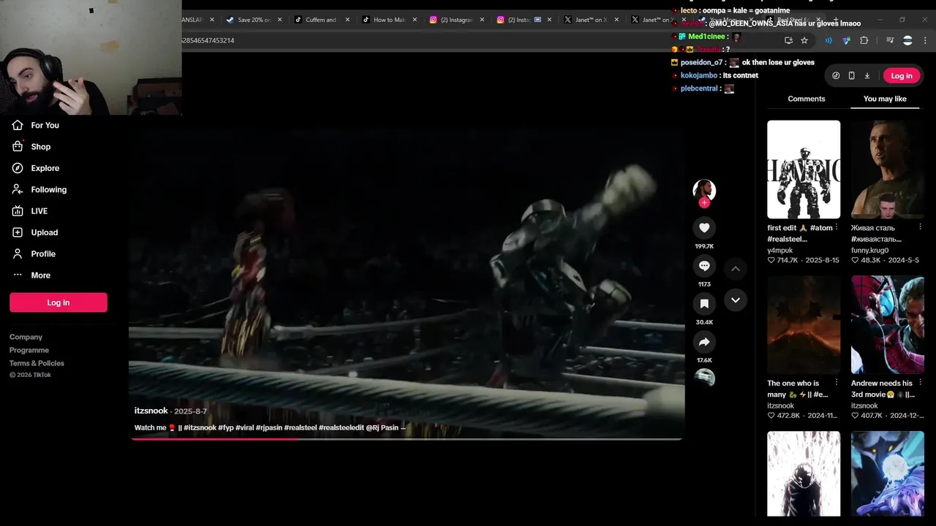The image size is (936, 526).
Task: Switch to the Comments tab
Action: coord(807,99)
